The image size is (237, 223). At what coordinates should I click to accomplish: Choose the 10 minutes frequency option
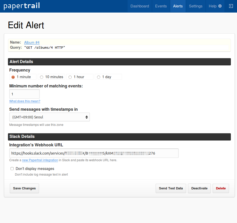(x=42, y=77)
